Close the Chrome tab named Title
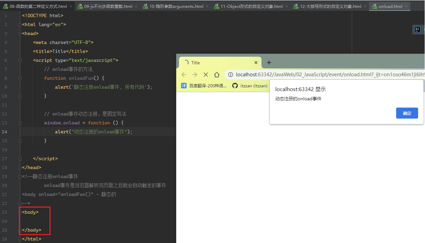 coord(256,63)
